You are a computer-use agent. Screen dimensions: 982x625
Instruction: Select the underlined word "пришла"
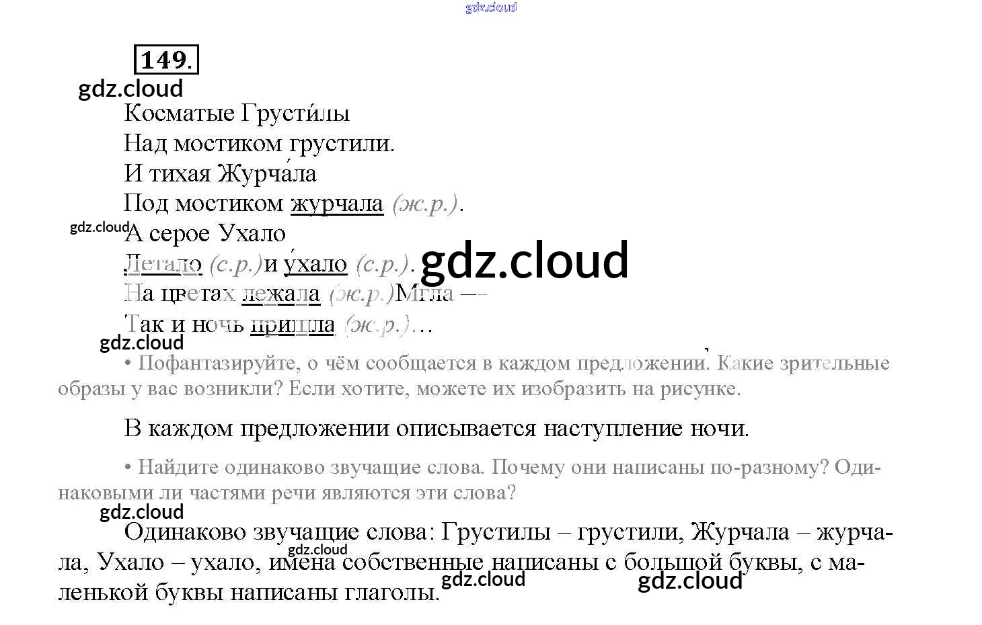tap(292, 325)
